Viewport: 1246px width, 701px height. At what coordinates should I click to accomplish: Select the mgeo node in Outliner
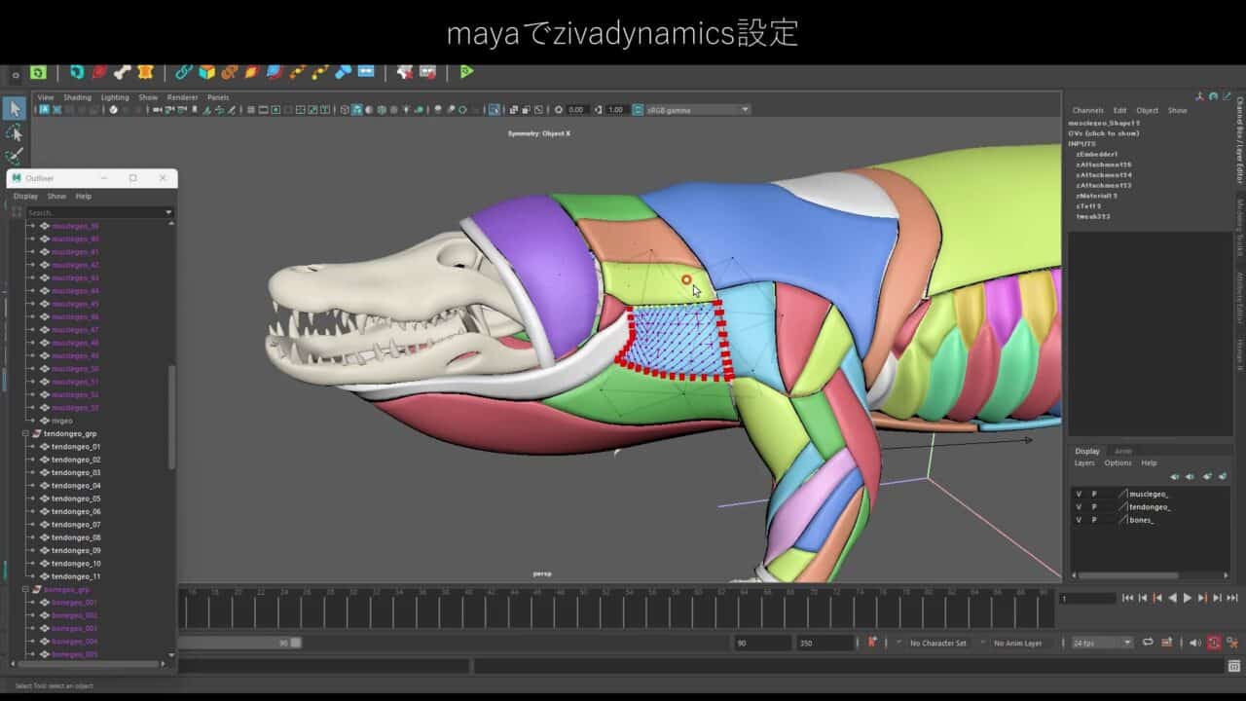point(61,421)
